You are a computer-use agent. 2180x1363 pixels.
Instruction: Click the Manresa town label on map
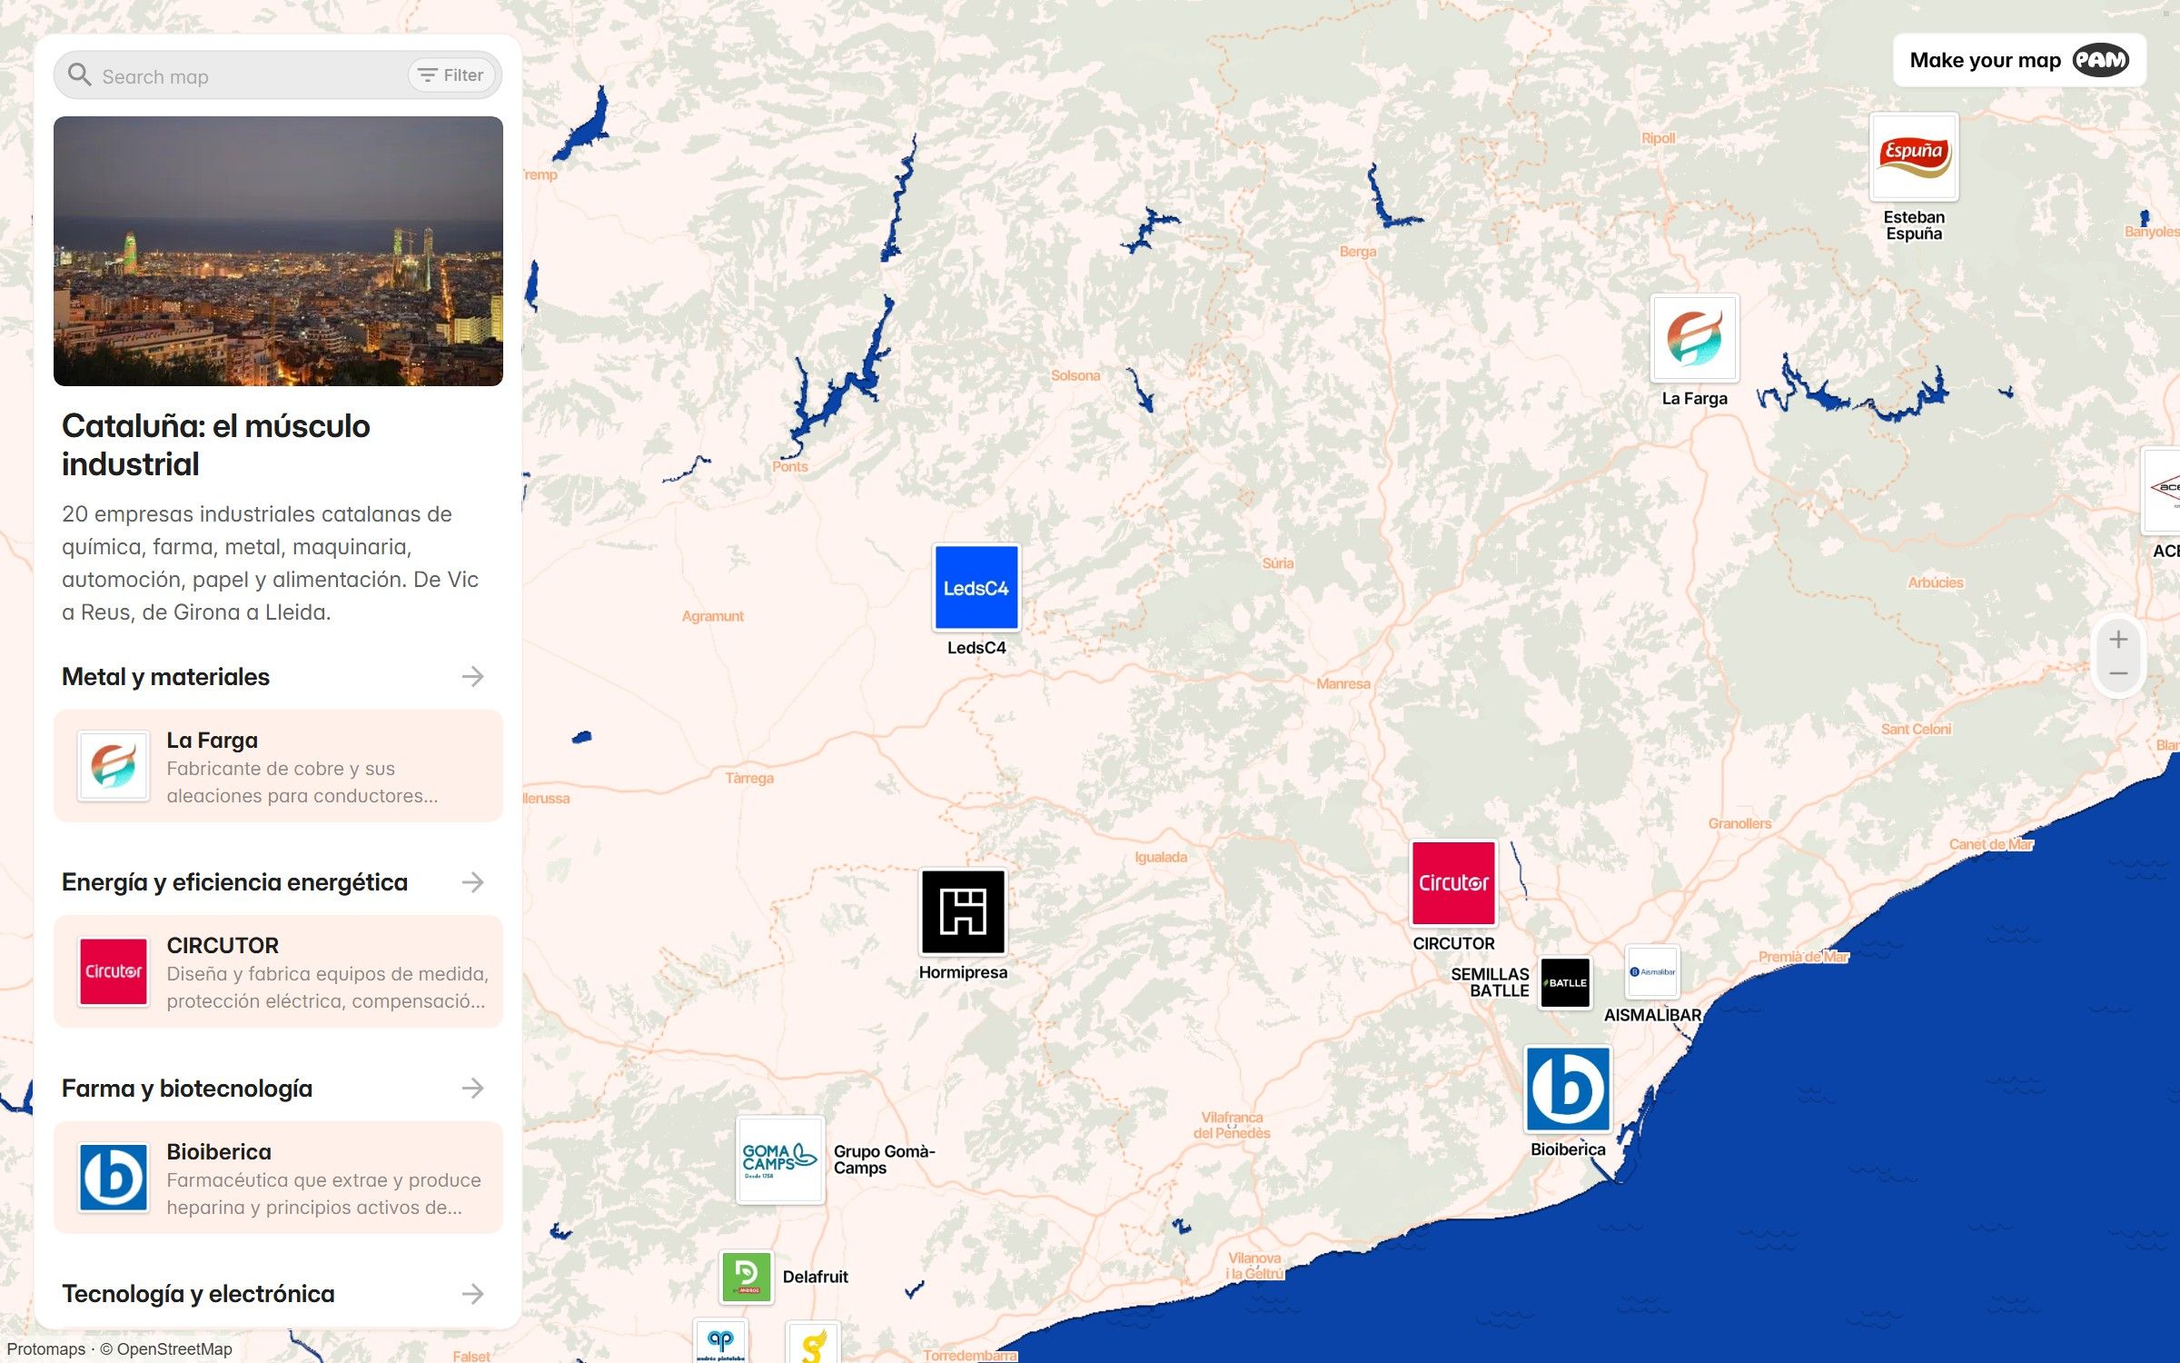[x=1343, y=684]
